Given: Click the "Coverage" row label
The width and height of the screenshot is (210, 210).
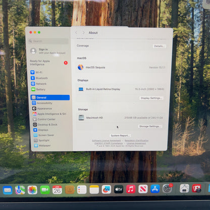Looking at the screenshot, I should pyautogui.click(x=83, y=45).
